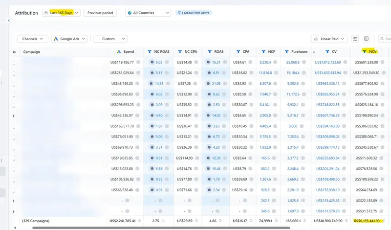Sort by the CV column header
Image resolution: width=391 pixels, height=230 pixels.
tap(334, 52)
